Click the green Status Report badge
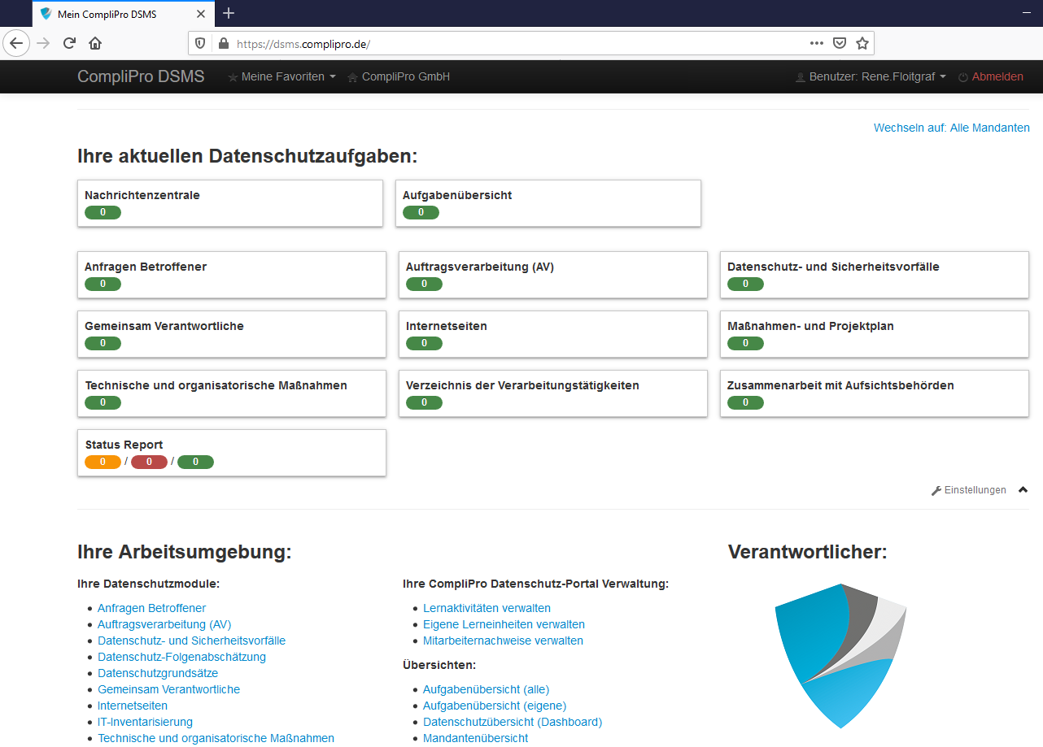Image resolution: width=1043 pixels, height=747 pixels. [195, 462]
